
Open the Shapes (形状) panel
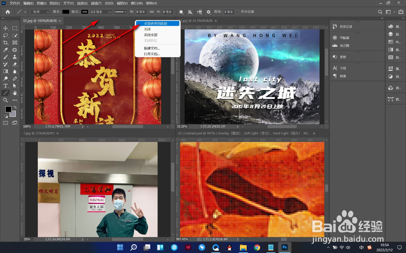click(x=339, y=57)
